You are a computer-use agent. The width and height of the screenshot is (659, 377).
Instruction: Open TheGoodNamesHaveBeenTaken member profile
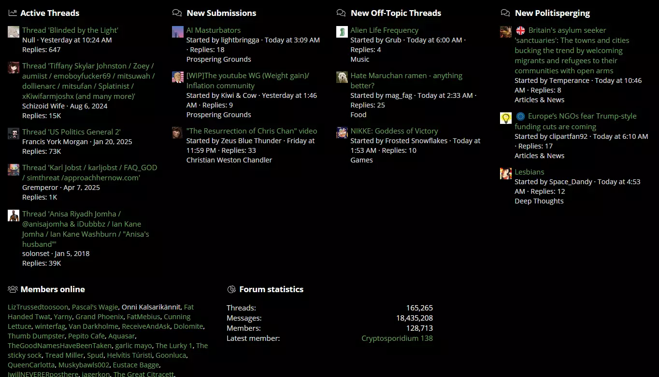click(59, 346)
